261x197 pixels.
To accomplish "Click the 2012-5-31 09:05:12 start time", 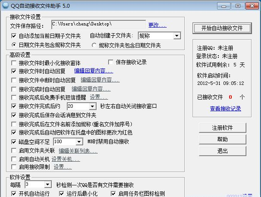I will tap(221, 83).
